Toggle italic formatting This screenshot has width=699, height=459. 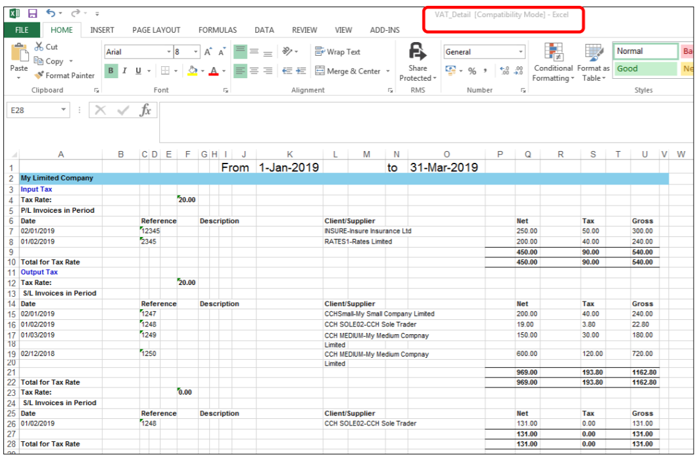pyautogui.click(x=125, y=71)
